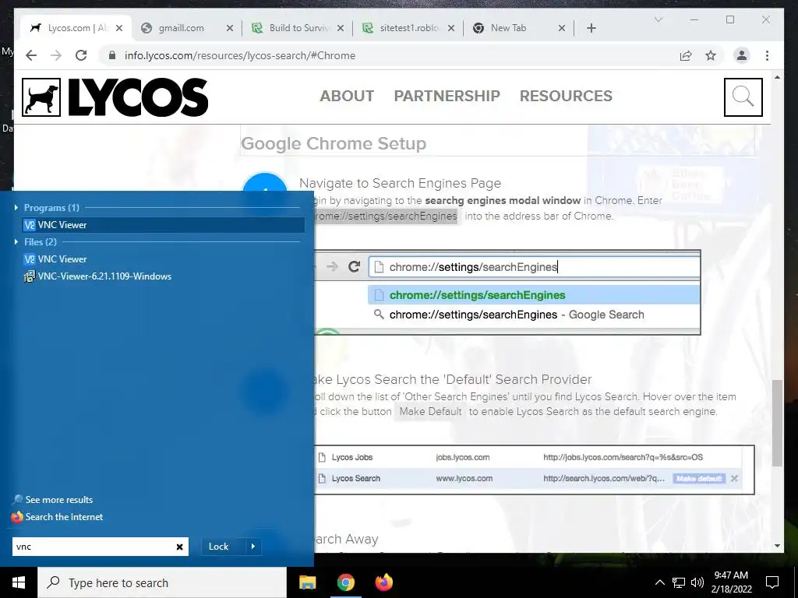Click Search the Internet
The width and height of the screenshot is (798, 598).
click(57, 517)
